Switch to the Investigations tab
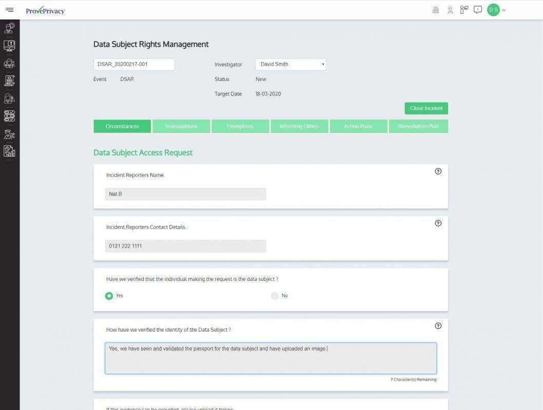Screen dimensions: 543x410 pos(181,127)
